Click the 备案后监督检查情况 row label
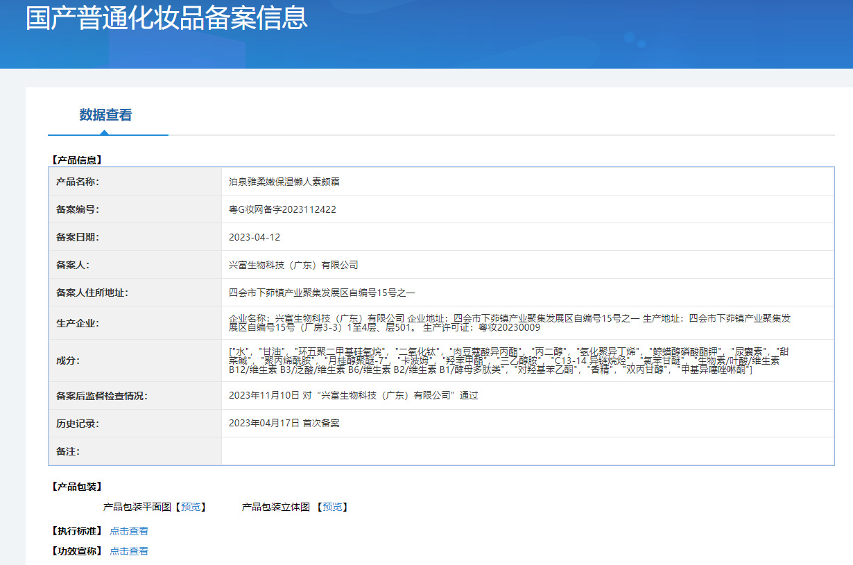Image resolution: width=853 pixels, height=565 pixels. click(x=102, y=396)
